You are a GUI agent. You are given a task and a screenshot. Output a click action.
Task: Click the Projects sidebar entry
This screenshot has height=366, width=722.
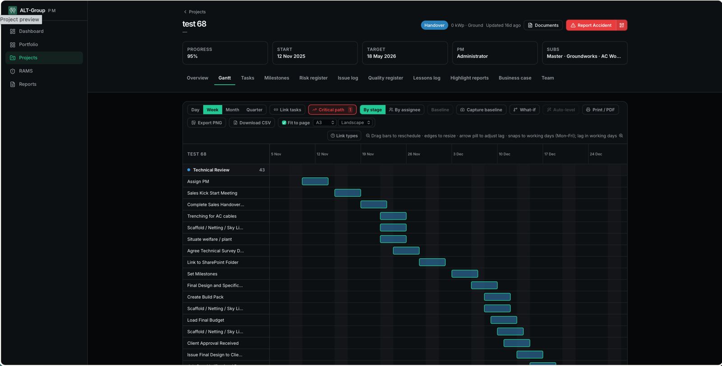coord(44,58)
